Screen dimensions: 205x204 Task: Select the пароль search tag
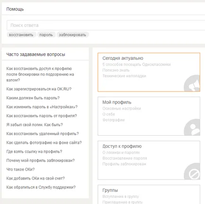pyautogui.click(x=46, y=35)
